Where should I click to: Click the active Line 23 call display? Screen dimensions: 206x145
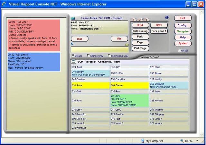pos(99,27)
